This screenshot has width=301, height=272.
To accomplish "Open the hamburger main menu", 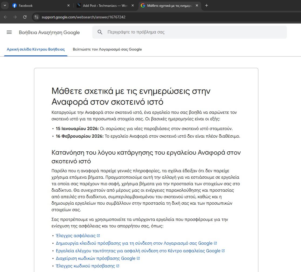I will (x=9, y=32).
